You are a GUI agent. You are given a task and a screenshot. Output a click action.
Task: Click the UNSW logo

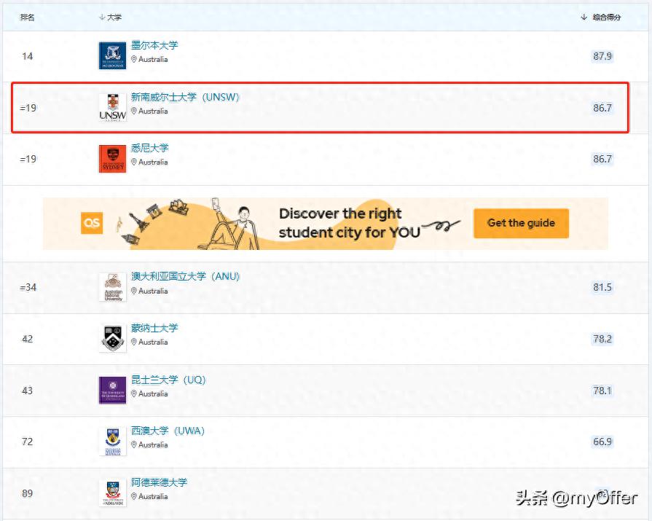coord(112,107)
